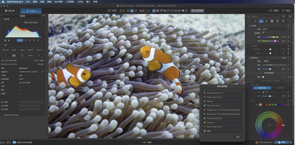This screenshot has width=295, height=145.
Task: Open the side-by-side view mode dropdown
Action: coord(122,11)
